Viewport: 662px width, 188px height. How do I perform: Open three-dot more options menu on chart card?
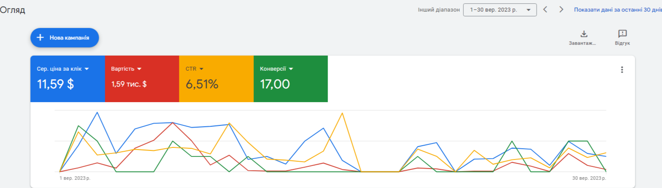[621, 69]
